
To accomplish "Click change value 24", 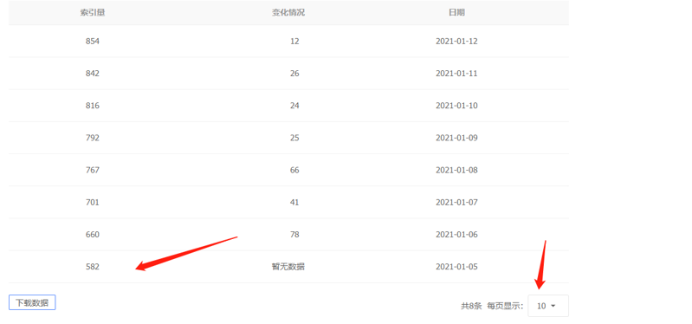I will click(x=294, y=106).
